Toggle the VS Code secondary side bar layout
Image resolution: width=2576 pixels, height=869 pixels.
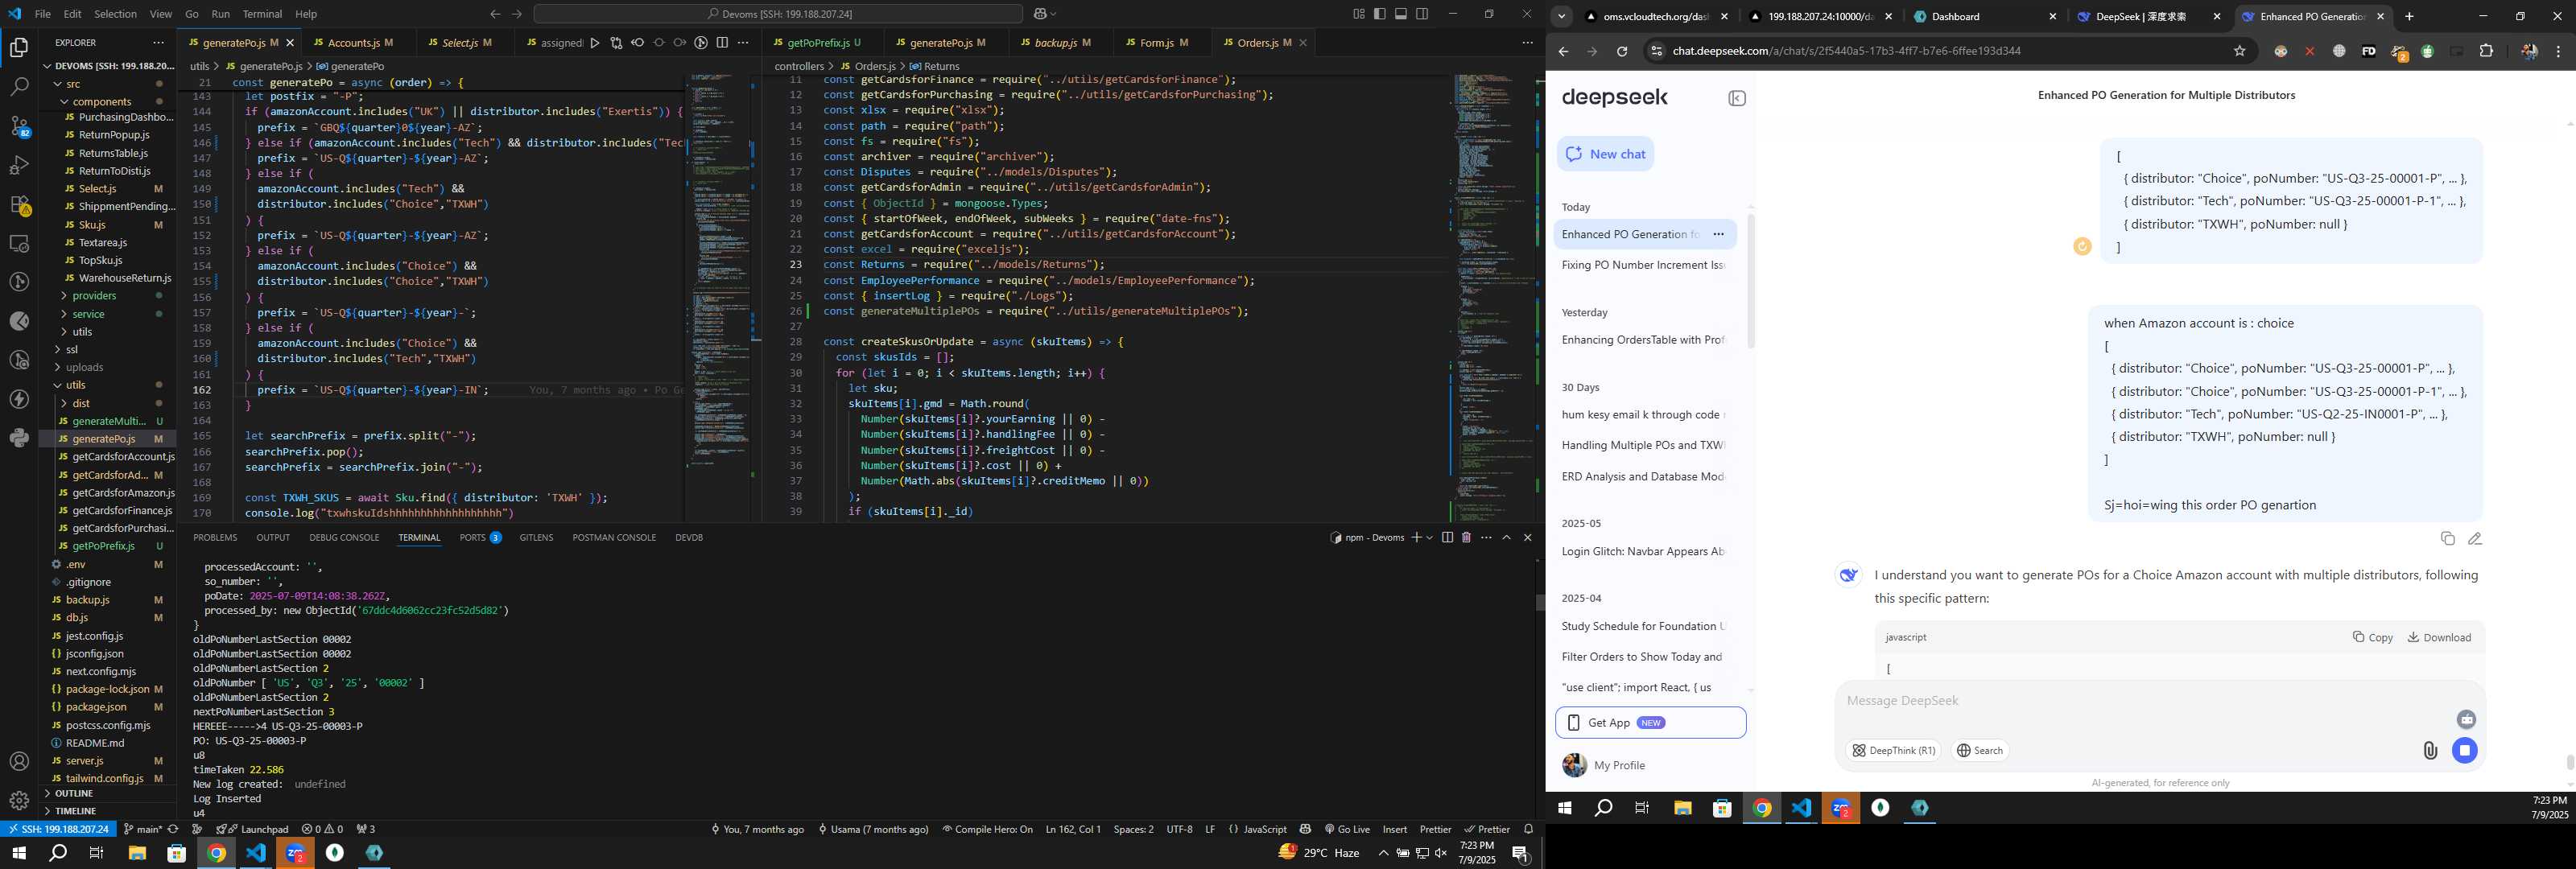[1422, 14]
